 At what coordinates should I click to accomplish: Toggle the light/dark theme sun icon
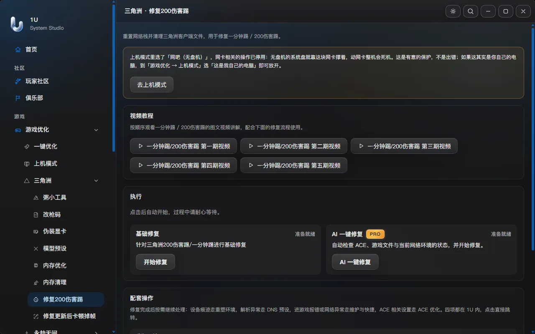(453, 11)
